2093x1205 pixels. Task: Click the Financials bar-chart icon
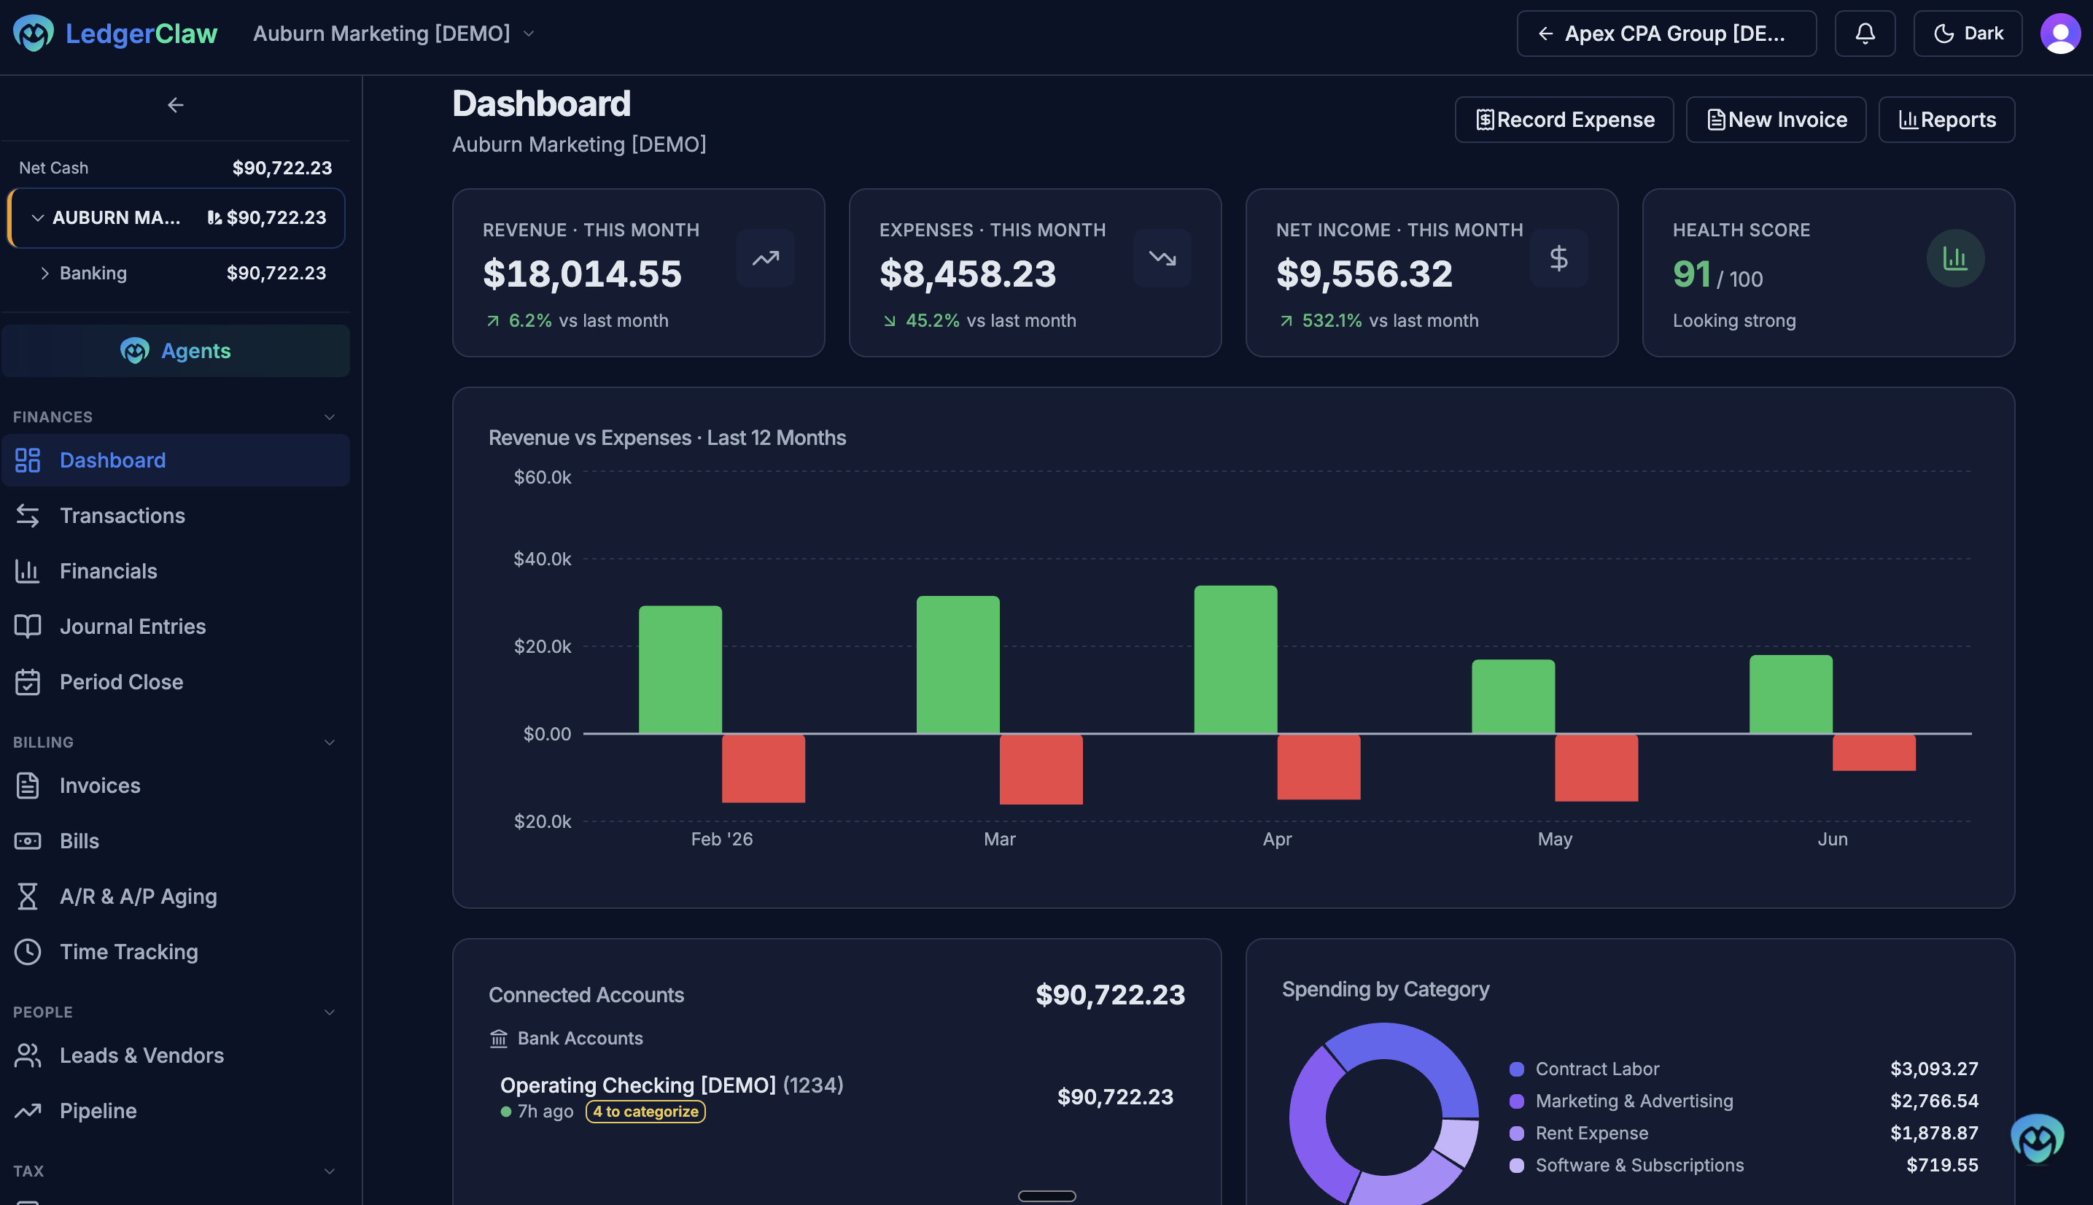[27, 571]
